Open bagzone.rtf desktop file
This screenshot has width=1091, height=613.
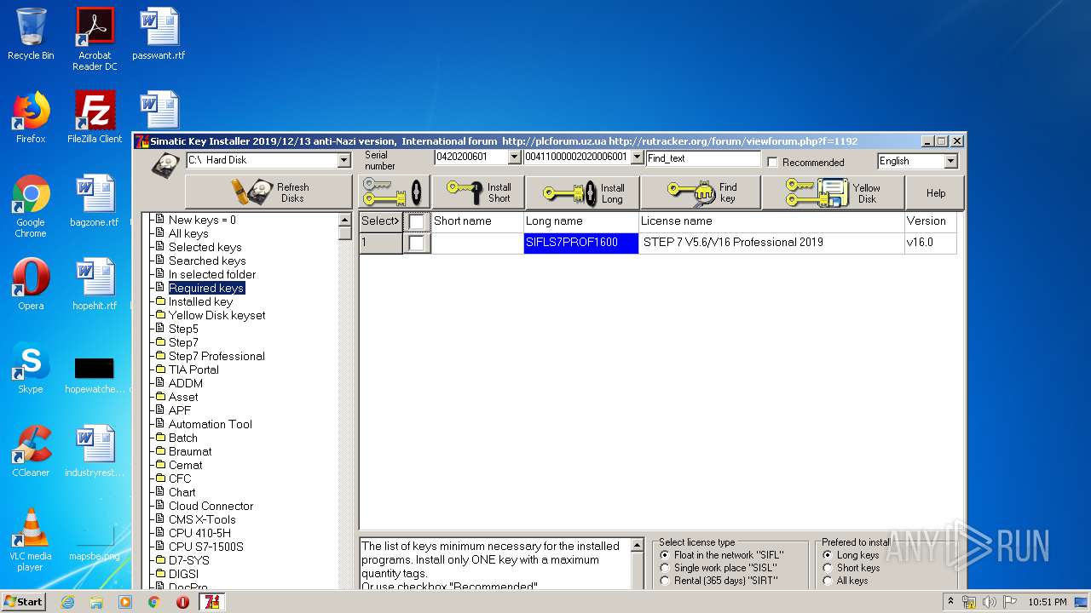(95, 201)
